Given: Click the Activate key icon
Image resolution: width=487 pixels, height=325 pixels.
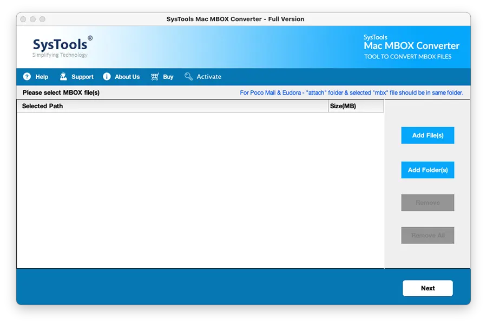Looking at the screenshot, I should click(x=188, y=77).
